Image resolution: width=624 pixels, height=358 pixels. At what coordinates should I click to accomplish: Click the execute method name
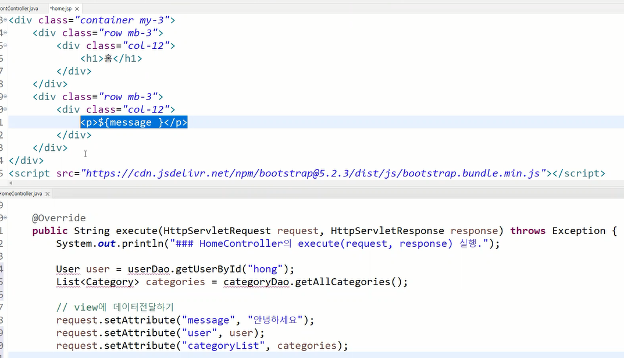(x=137, y=231)
